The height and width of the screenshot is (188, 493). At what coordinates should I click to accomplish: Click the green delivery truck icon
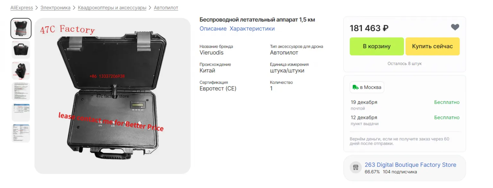click(355, 87)
